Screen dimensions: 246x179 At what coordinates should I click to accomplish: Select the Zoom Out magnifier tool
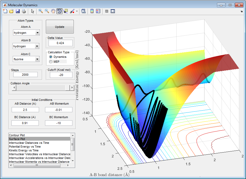tap(47, 11)
